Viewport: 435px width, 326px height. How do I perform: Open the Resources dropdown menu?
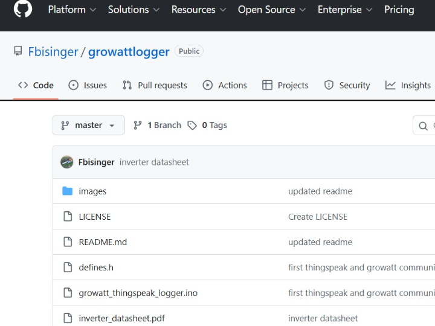pos(199,10)
